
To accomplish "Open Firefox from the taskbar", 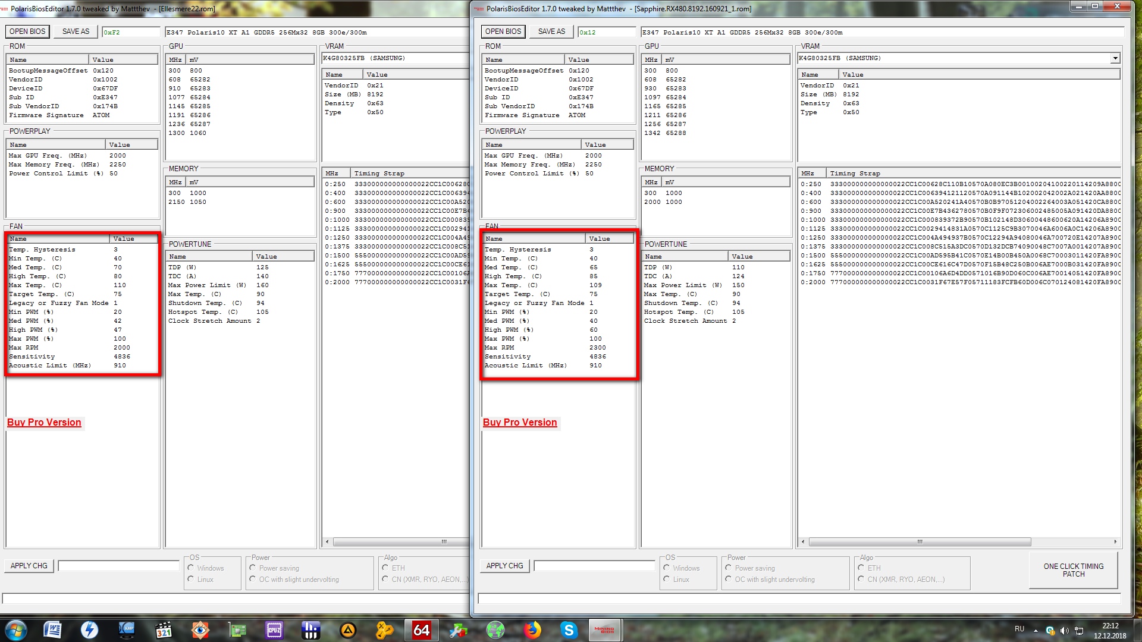I will pos(532,630).
